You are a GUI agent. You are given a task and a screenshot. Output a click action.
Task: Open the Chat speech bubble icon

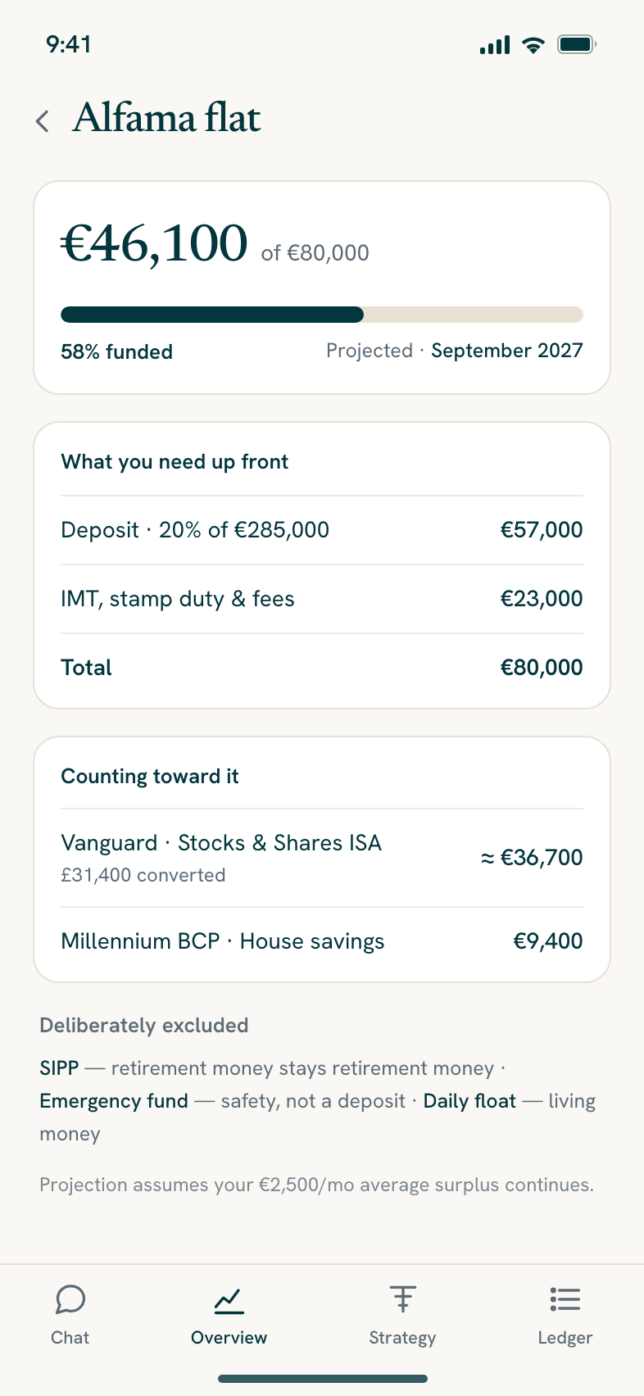click(x=70, y=1299)
